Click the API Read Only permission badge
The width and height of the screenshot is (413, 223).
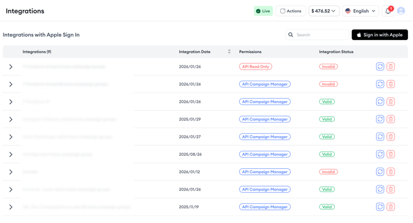(255, 67)
